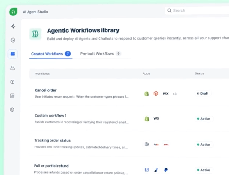Image resolution: width=229 pixels, height=175 pixels.
Task: Click PayPal icon in refund row
Action: pyautogui.click(x=166, y=170)
